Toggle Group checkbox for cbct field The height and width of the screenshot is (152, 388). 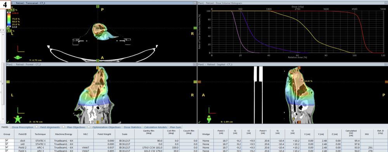(7, 141)
